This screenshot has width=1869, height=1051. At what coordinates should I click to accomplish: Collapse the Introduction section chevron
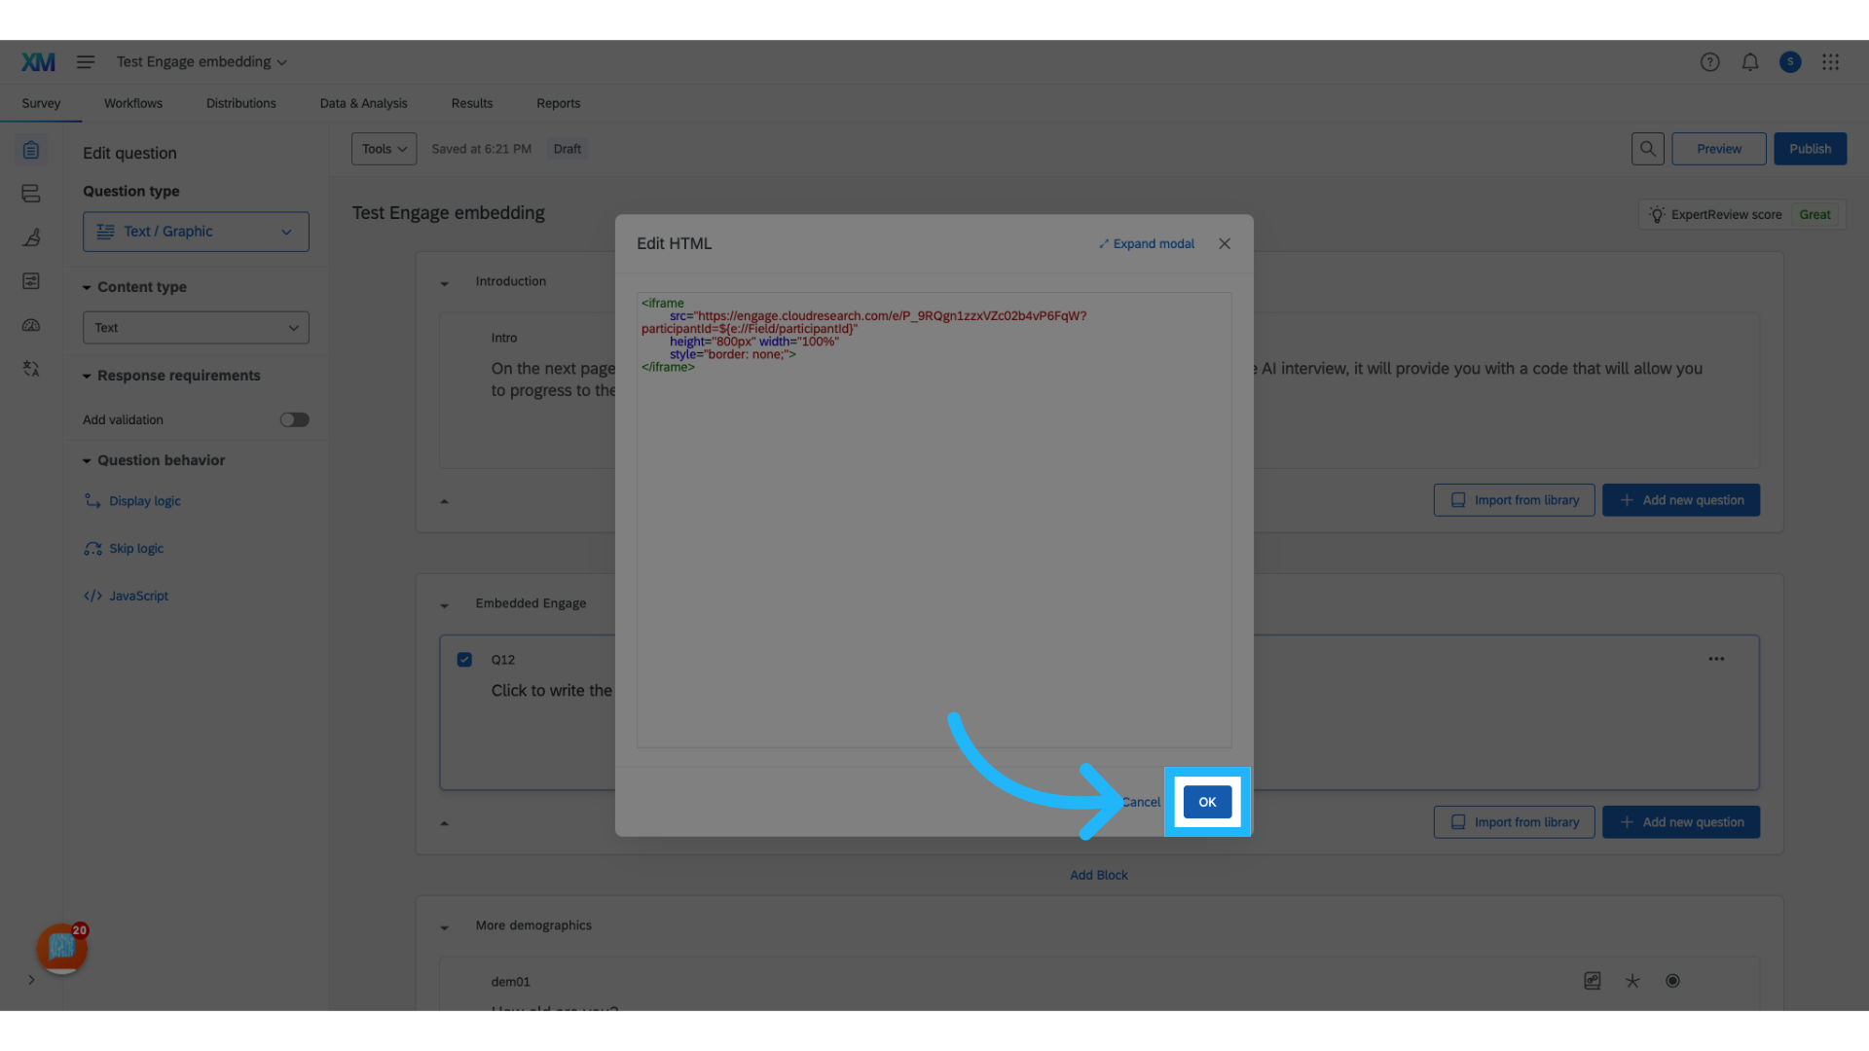tap(445, 282)
